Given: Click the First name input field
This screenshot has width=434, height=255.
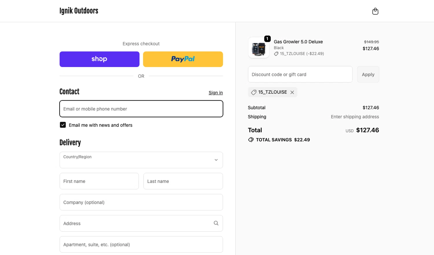Looking at the screenshot, I should pos(99,181).
